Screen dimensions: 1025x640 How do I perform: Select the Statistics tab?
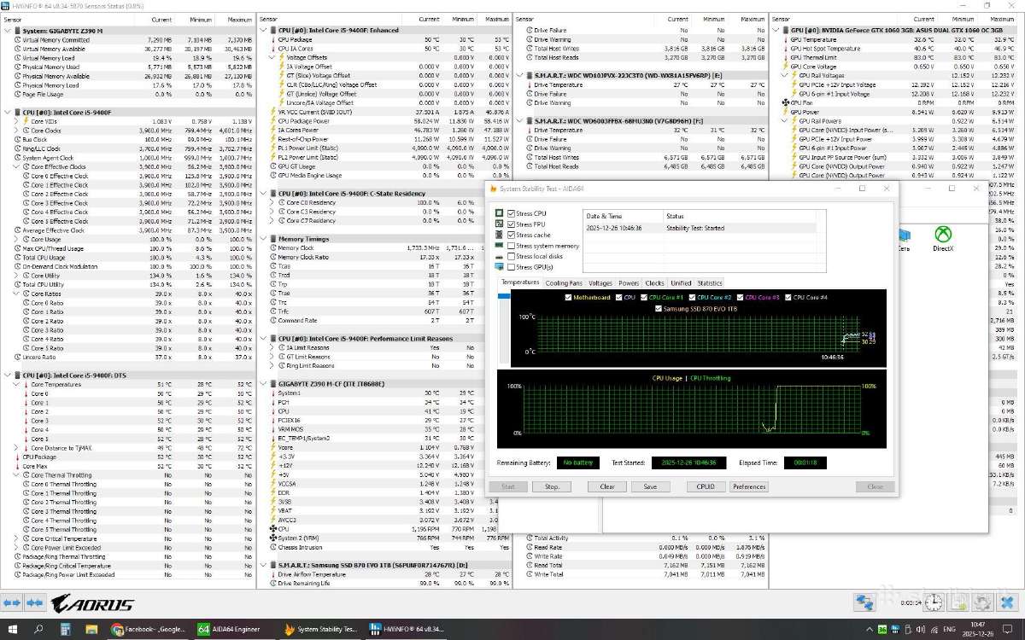709,282
